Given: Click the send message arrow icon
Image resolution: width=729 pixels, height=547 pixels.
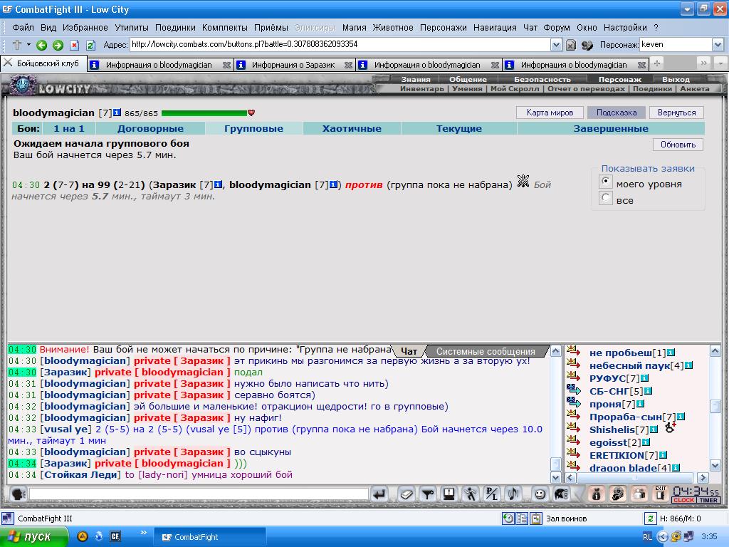Looking at the screenshot, I should pyautogui.click(x=380, y=494).
